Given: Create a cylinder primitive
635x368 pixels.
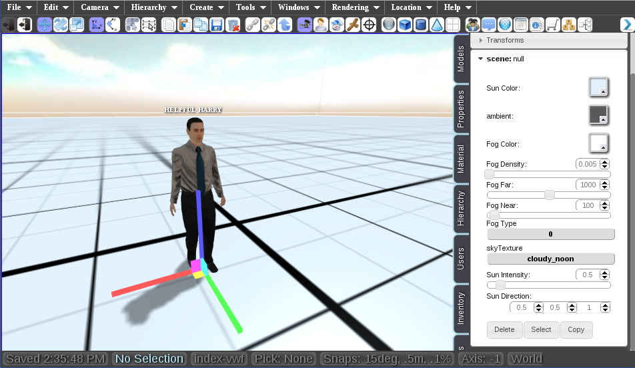Looking at the screenshot, I should click(x=421, y=25).
